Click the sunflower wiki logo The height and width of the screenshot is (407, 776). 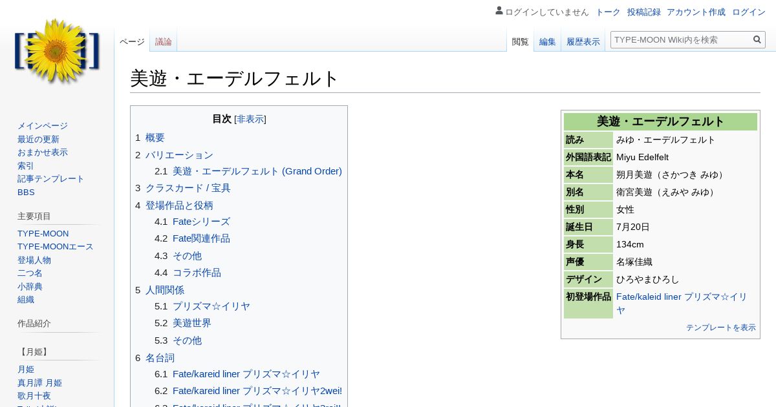[57, 52]
